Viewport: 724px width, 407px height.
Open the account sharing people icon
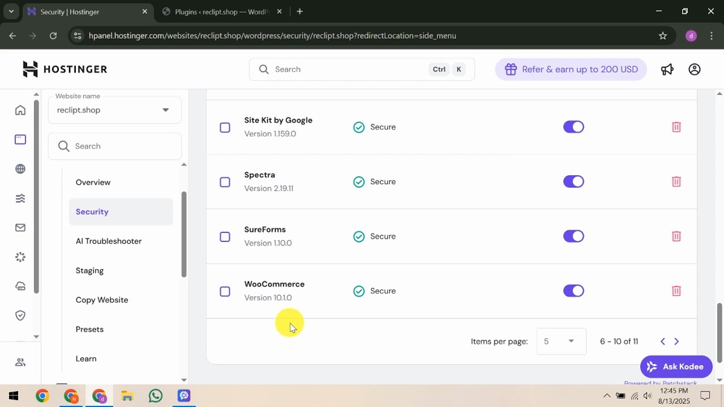pyautogui.click(x=20, y=362)
